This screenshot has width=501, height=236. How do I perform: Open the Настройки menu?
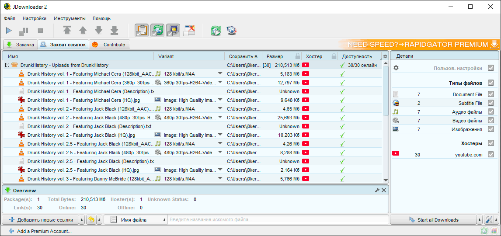tap(35, 18)
